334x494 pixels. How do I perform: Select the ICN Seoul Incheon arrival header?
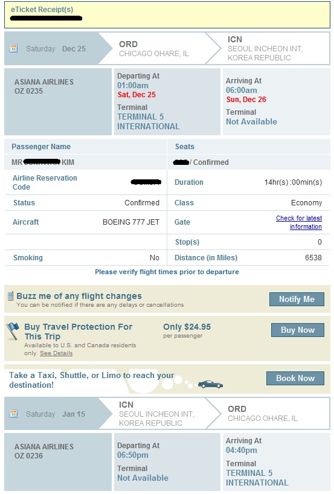[x=265, y=48]
